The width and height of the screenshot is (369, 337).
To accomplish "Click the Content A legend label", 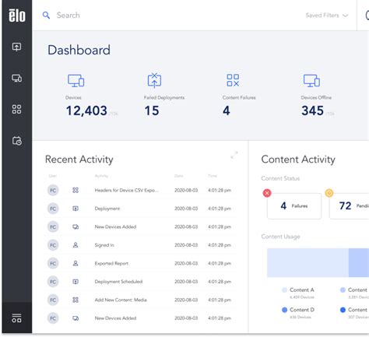I will tap(302, 290).
